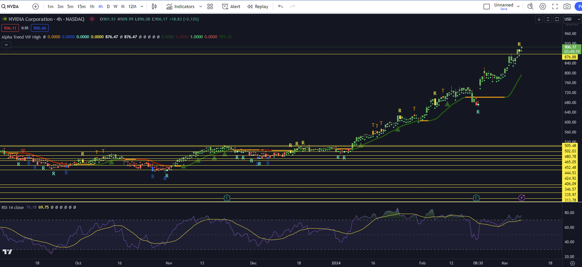Select the active 4h timeframe
Image resolution: width=582 pixels, height=267 pixels.
tap(100, 7)
